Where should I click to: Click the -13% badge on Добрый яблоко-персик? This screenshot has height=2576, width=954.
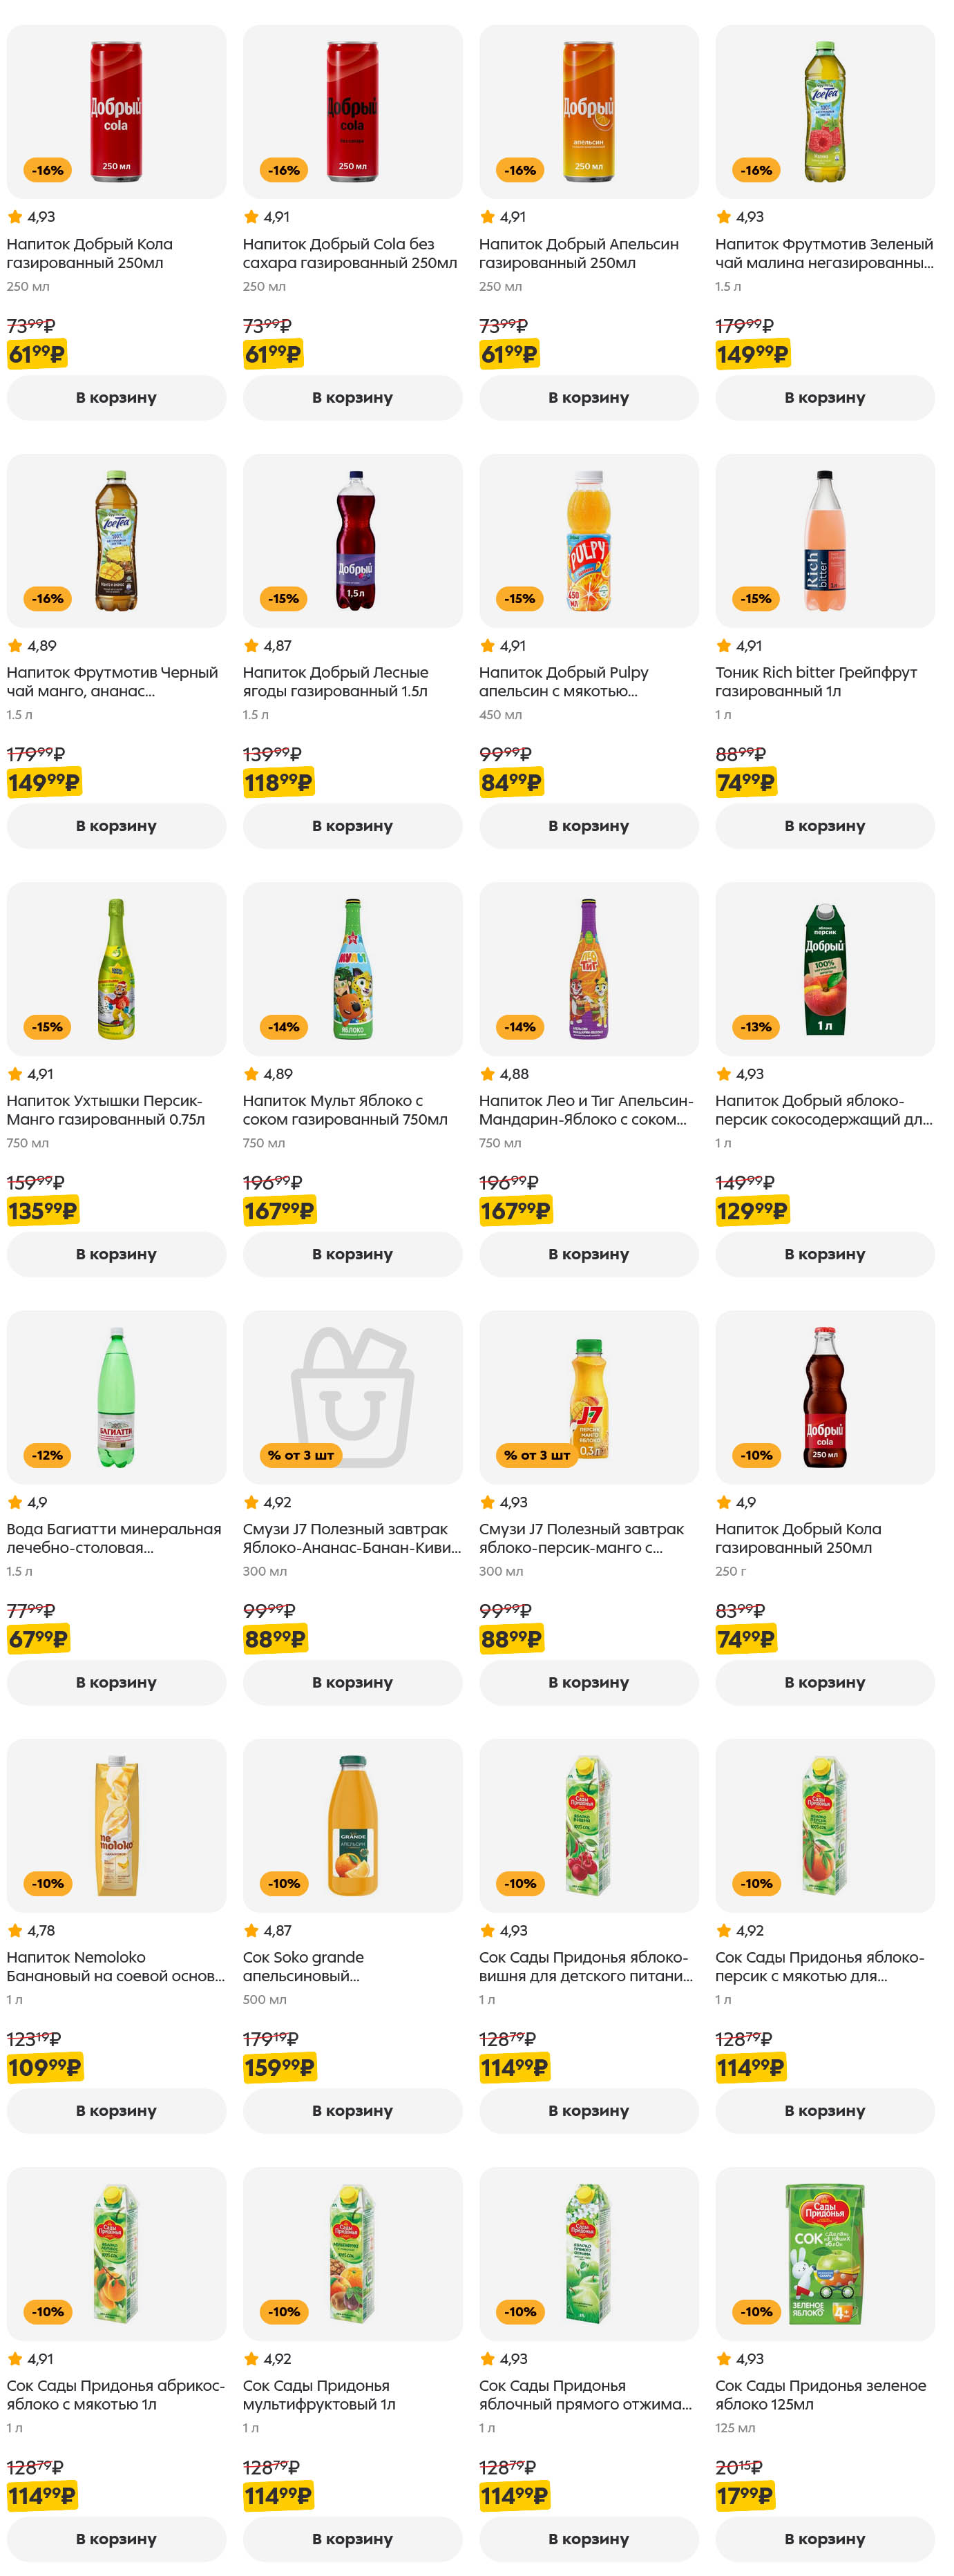tap(756, 1027)
